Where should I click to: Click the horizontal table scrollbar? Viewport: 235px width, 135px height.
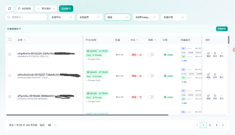[87, 115]
